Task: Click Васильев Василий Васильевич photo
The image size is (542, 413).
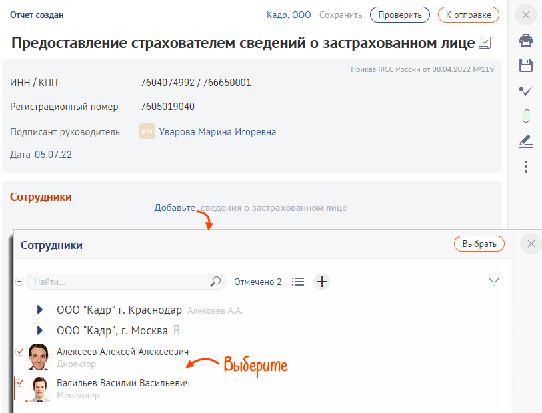Action: point(39,388)
